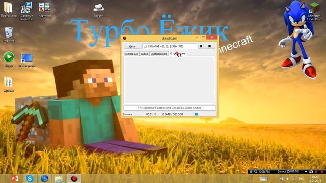Pause recording in the Bandicam window

click(201, 46)
